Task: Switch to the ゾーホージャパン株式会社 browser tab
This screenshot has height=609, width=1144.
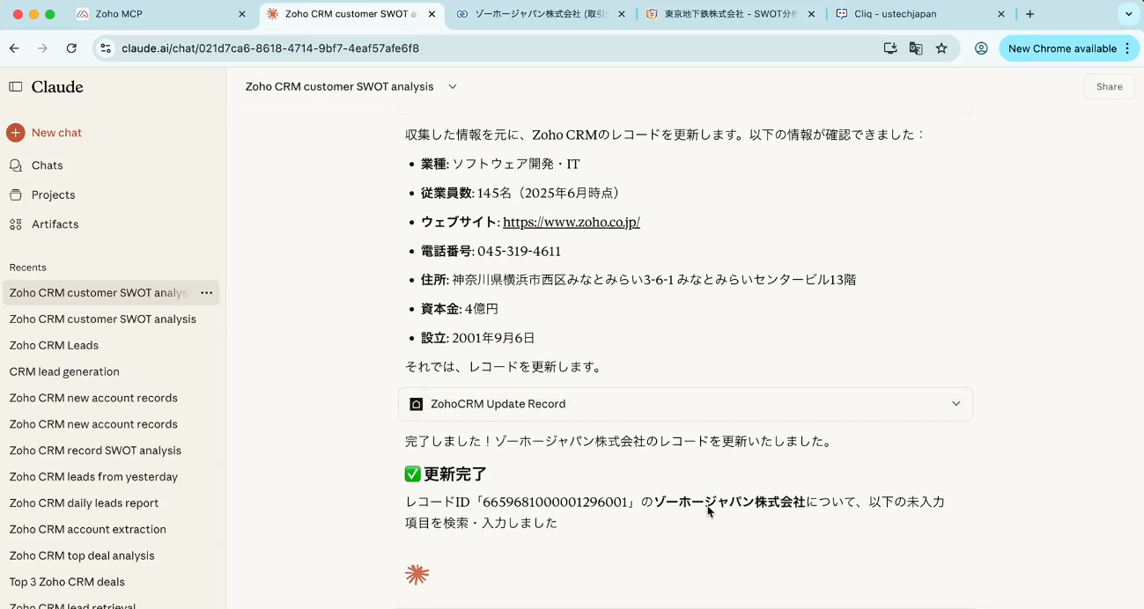Action: (x=542, y=14)
